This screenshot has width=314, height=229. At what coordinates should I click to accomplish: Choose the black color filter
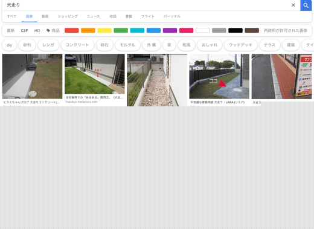point(235,30)
